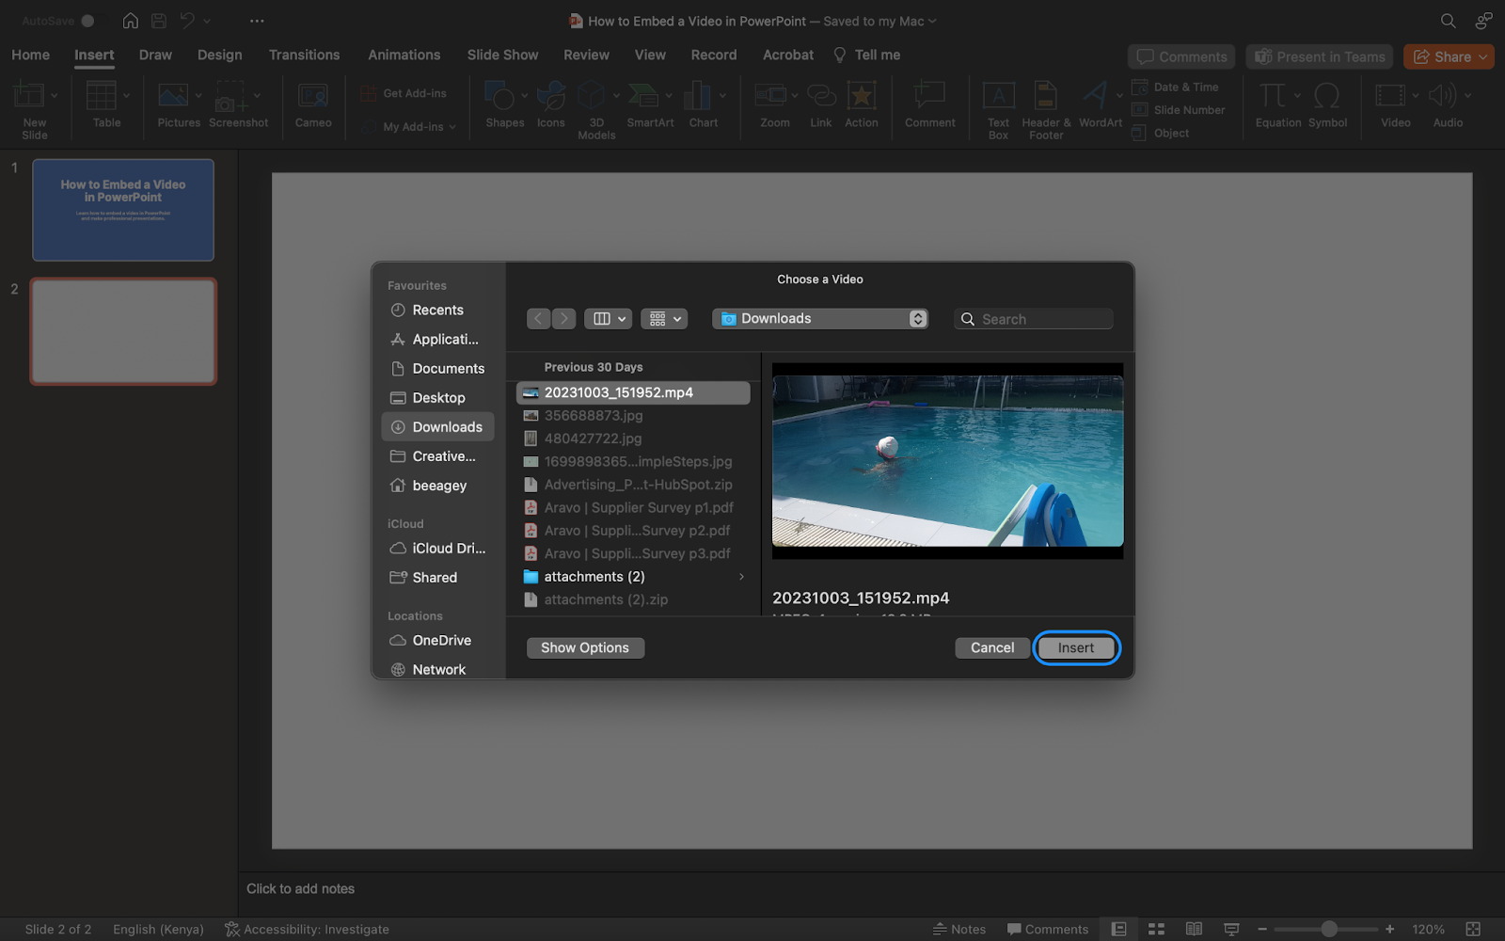The image size is (1505, 941).
Task: Switch file dialog to column view
Action: coord(602,318)
